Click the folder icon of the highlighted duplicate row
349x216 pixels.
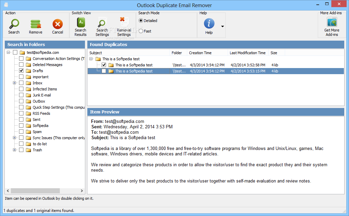111,71
